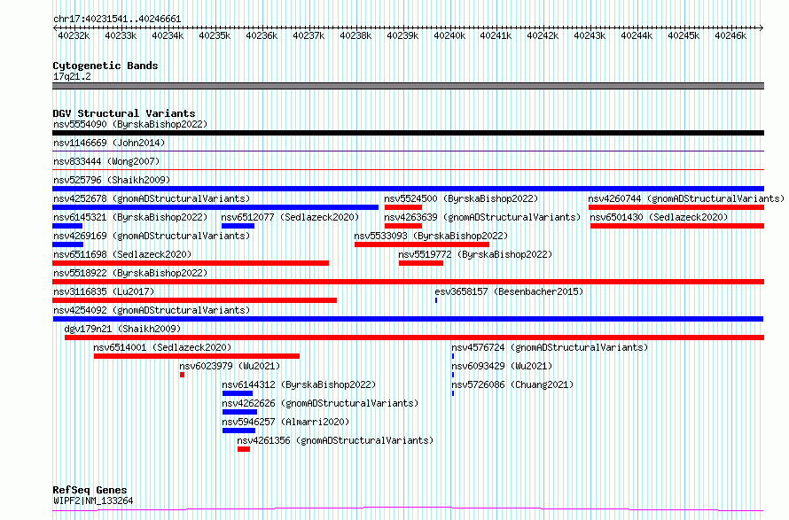Viewport: 789px width, 520px height.
Task: Click the nsv4252678 gnomAD variant label
Action: pos(152,198)
